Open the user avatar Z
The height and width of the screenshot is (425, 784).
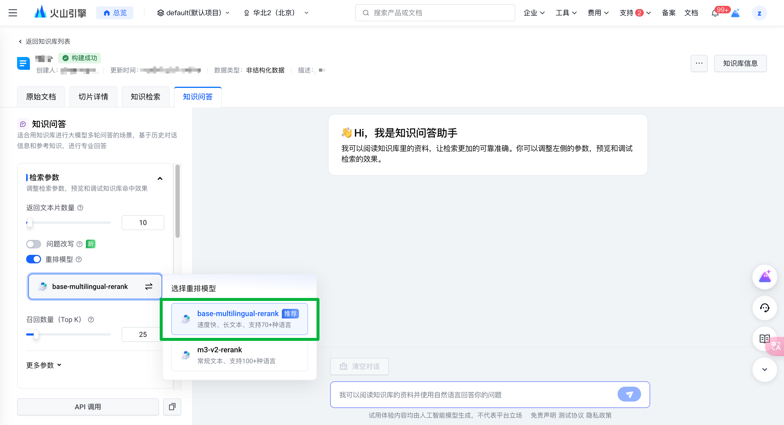759,13
